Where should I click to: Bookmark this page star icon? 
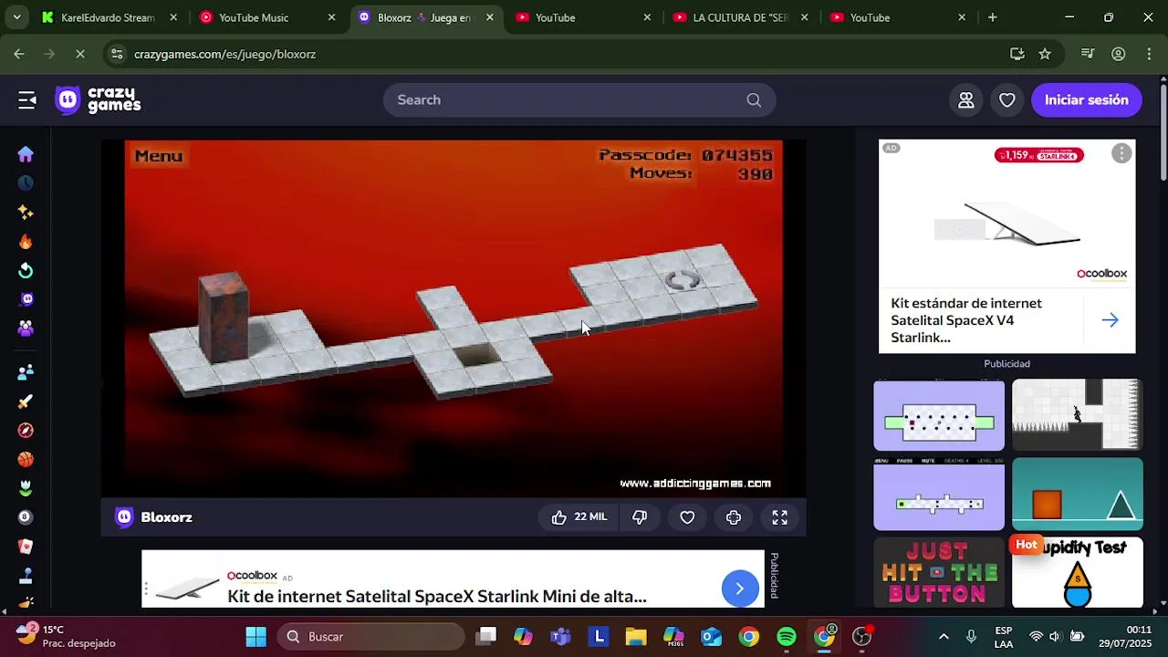(1045, 54)
